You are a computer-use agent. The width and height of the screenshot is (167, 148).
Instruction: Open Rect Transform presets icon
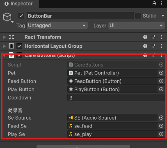(153, 37)
